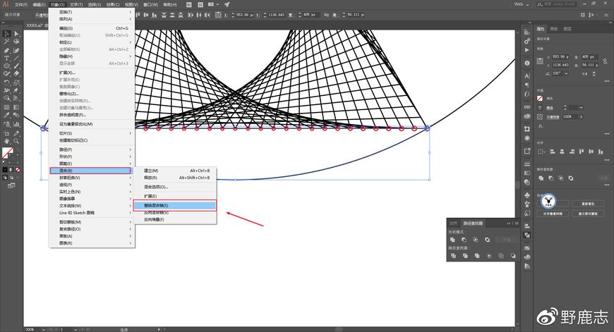This screenshot has width=614, height=332.
Task: Flip the object horizontally in Transform section
Action: [x=584, y=73]
